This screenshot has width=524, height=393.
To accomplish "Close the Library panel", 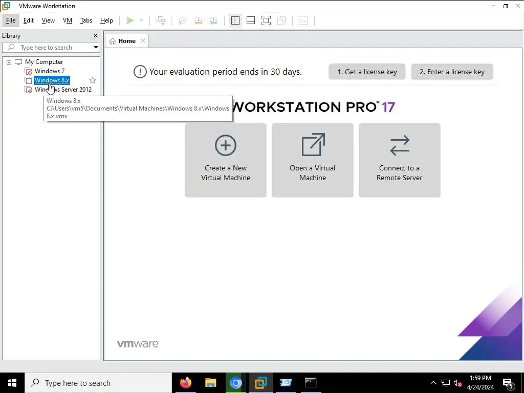I will tap(96, 35).
